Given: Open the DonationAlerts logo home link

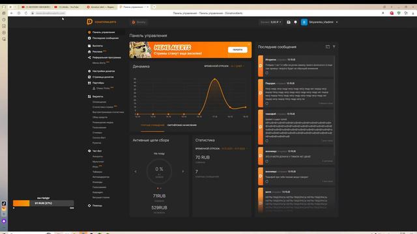Looking at the screenshot, I should [x=102, y=22].
